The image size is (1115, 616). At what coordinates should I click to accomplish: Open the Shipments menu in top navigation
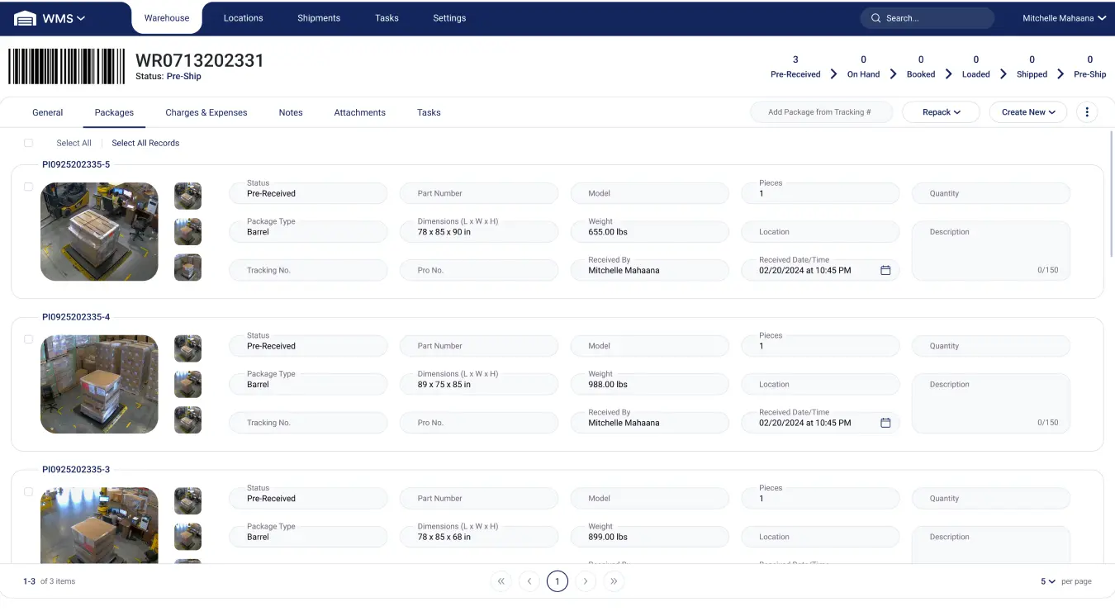[x=319, y=18]
